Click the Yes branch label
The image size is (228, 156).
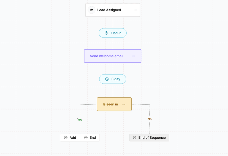pyautogui.click(x=80, y=120)
